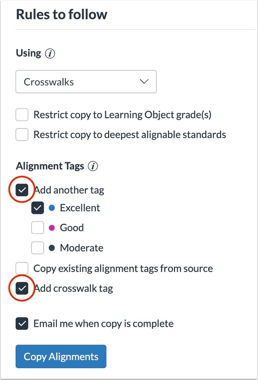Click the dark dot next to Moderate
Viewport: 258px width, 380px height.
point(52,248)
